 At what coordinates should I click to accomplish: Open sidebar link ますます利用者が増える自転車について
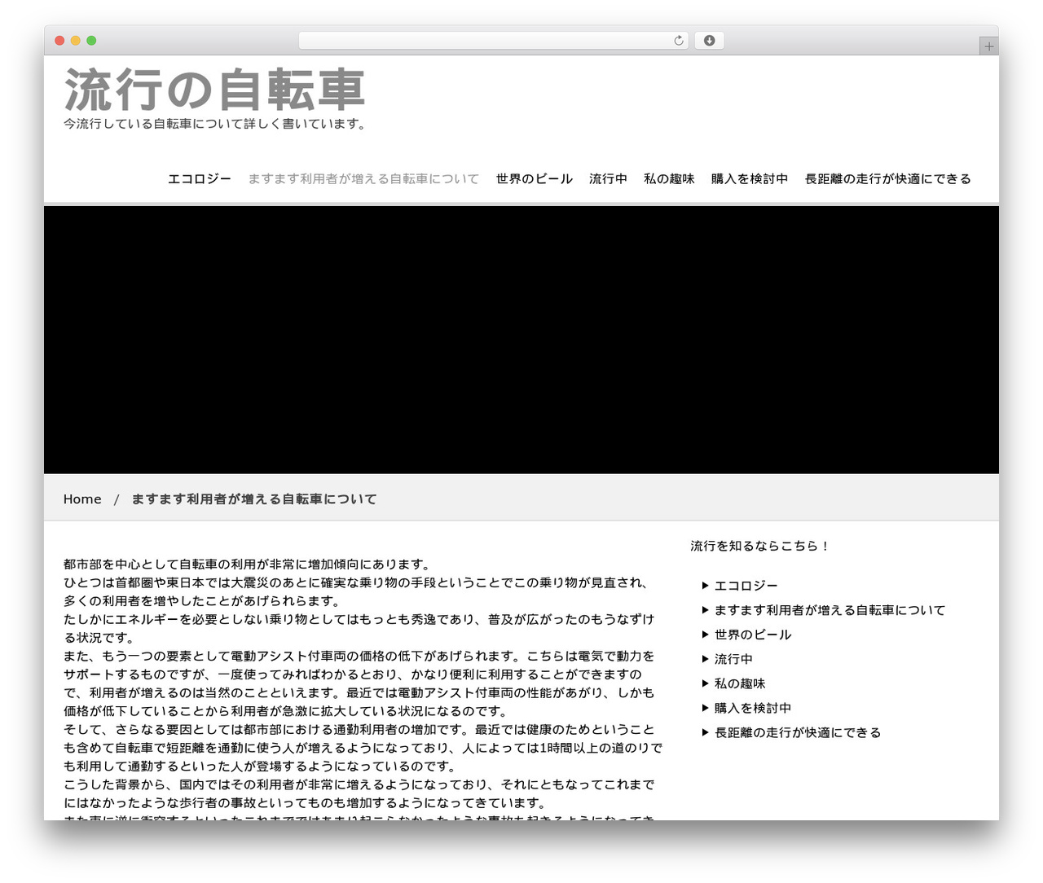click(830, 610)
